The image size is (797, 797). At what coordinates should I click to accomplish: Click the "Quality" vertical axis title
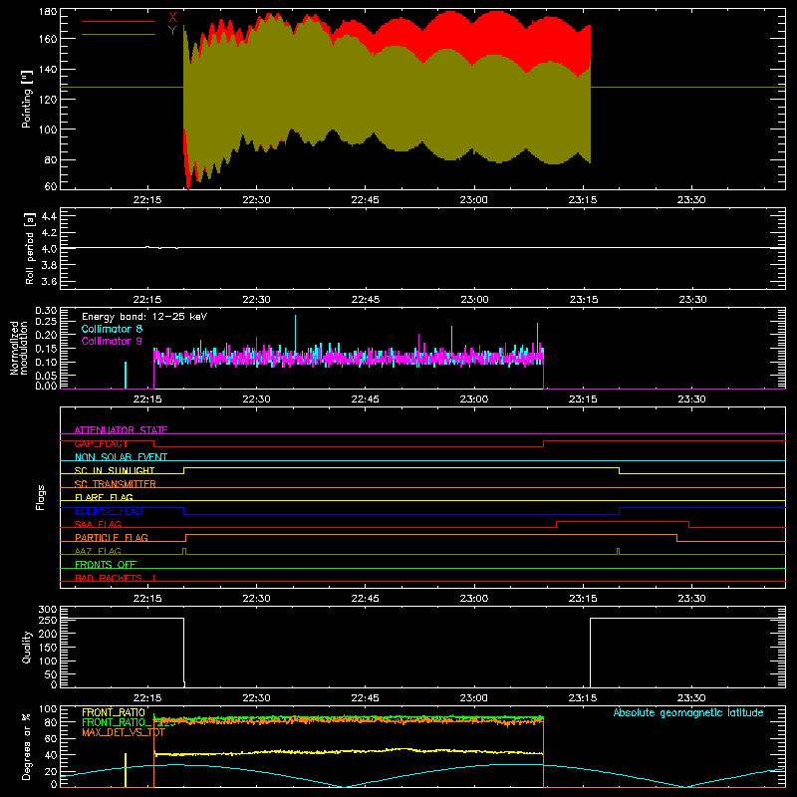point(27,647)
